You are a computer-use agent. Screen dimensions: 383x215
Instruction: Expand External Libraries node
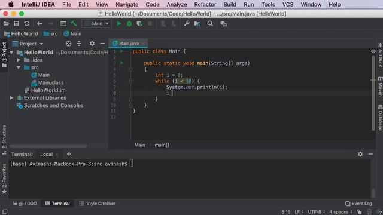(x=11, y=98)
